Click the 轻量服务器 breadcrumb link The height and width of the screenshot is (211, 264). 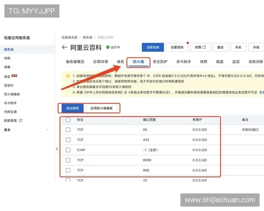pos(70,37)
